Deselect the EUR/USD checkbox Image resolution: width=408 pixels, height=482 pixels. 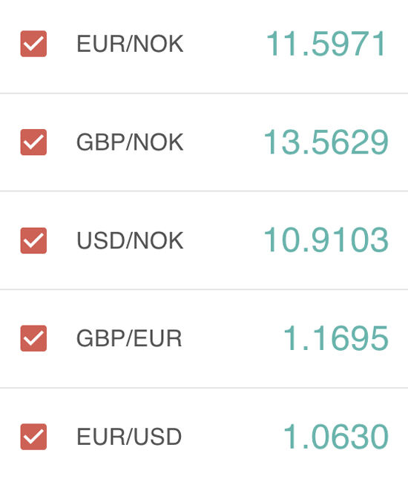pyautogui.click(x=33, y=437)
